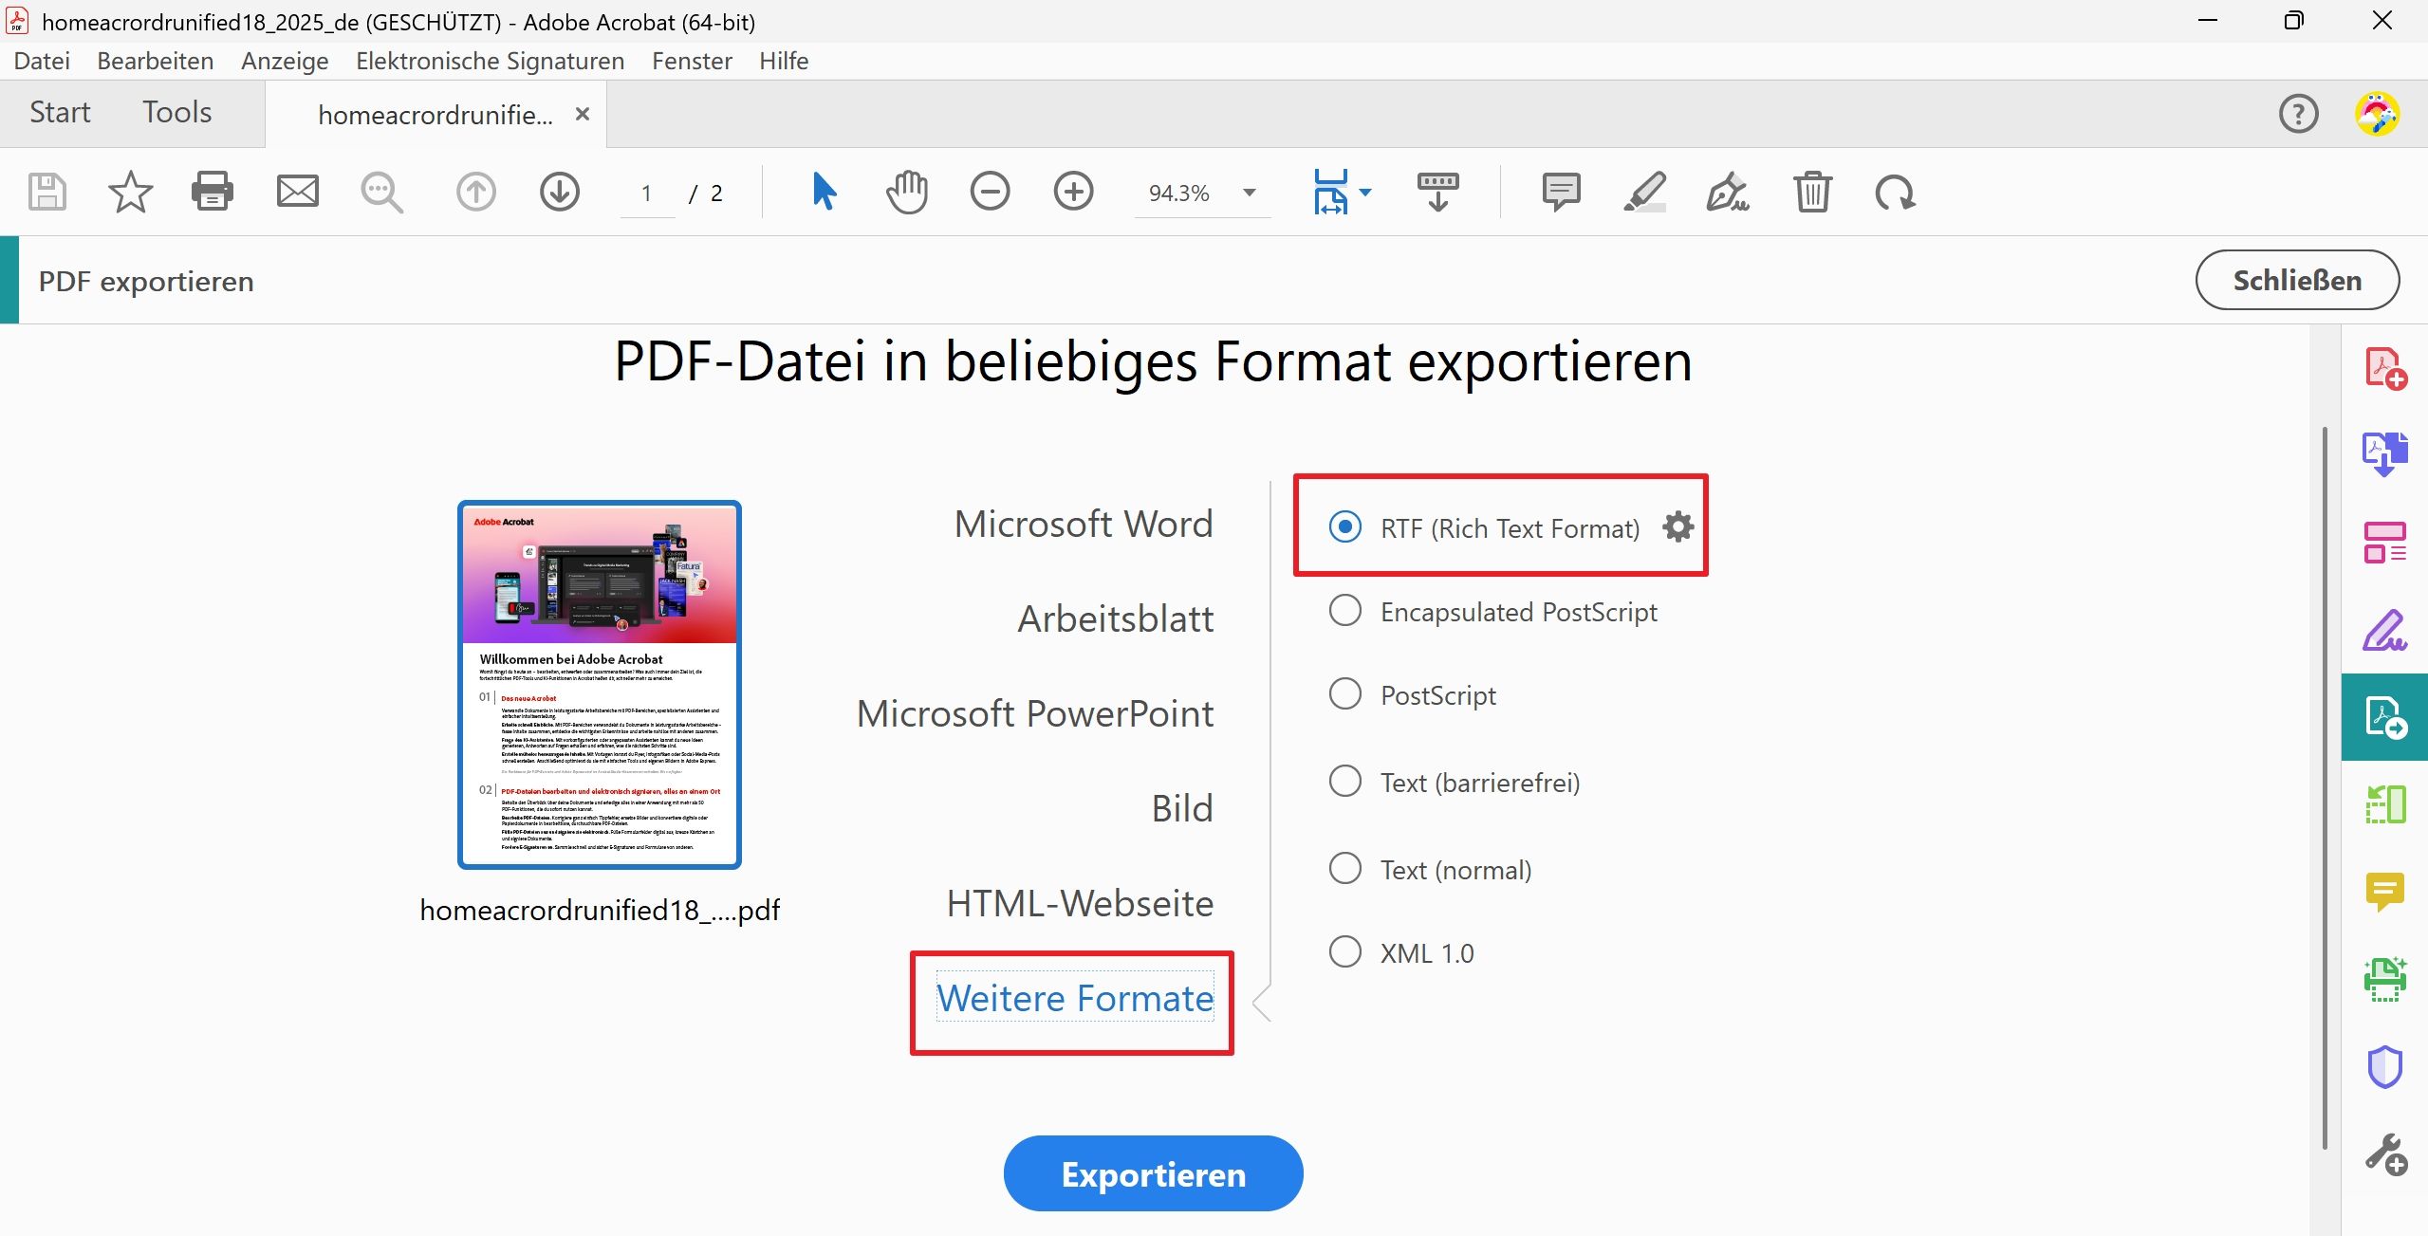Click the page number input field
Image resolution: width=2428 pixels, height=1236 pixels.
pyautogui.click(x=647, y=194)
